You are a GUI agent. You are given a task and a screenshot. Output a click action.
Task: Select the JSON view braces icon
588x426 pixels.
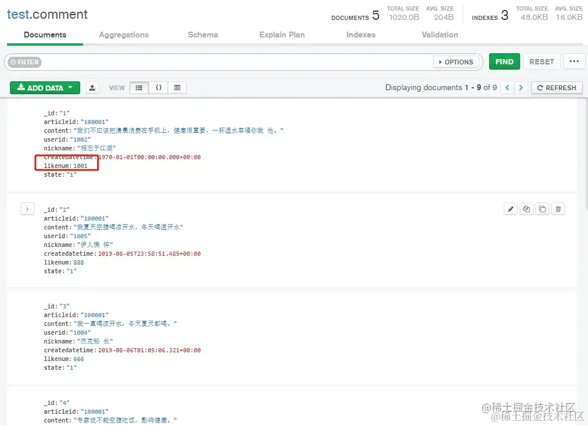coord(159,88)
